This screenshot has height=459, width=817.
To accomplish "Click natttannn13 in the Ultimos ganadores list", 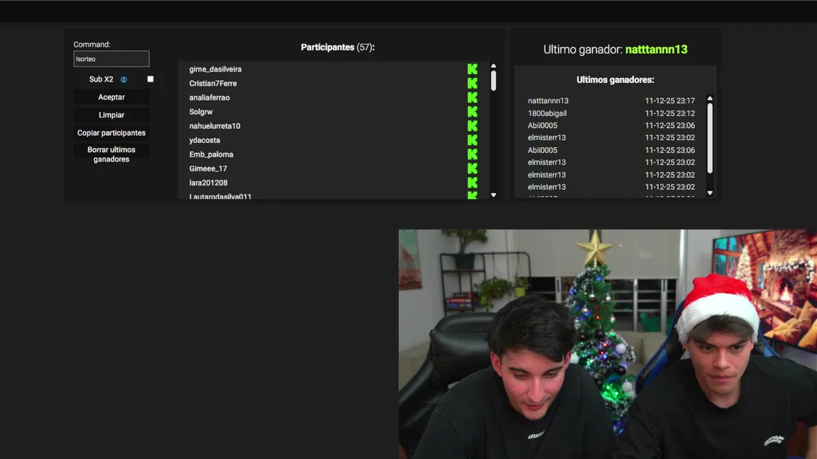I will coord(548,101).
